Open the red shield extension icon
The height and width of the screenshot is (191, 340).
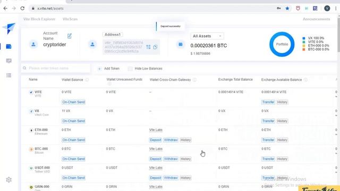pos(298,8)
